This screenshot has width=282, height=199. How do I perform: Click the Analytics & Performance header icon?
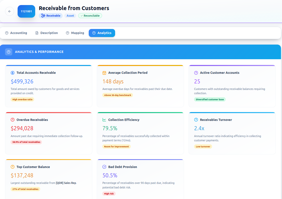tap(9, 52)
